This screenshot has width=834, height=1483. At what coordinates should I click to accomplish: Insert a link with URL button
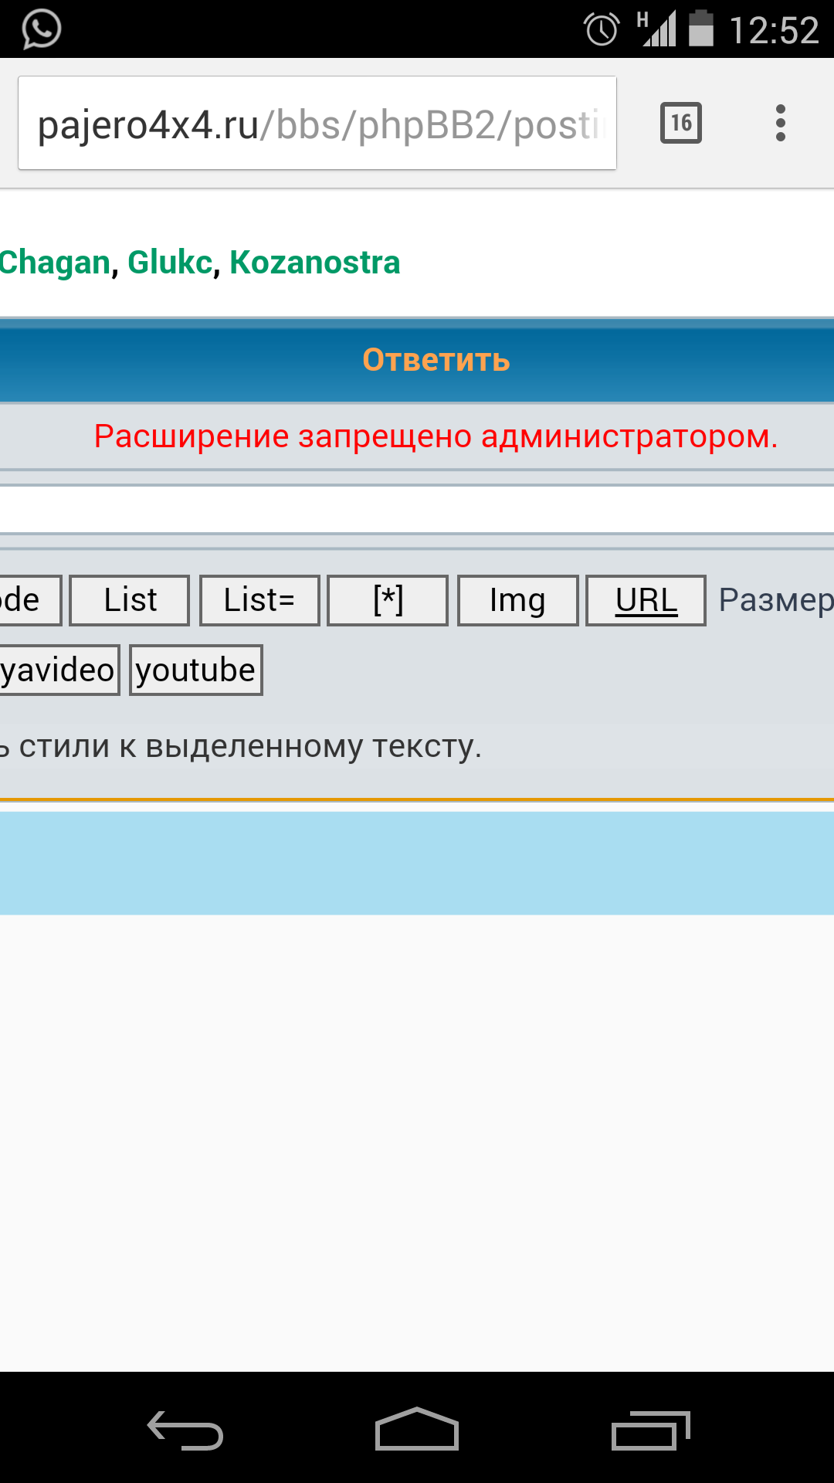(646, 600)
